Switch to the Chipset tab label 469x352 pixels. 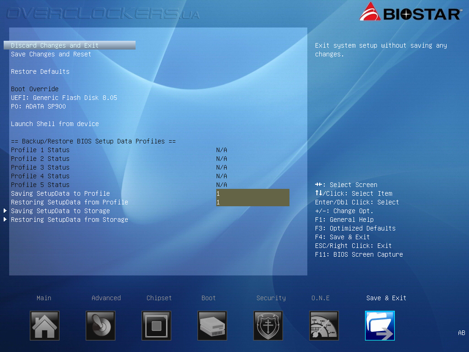159,298
